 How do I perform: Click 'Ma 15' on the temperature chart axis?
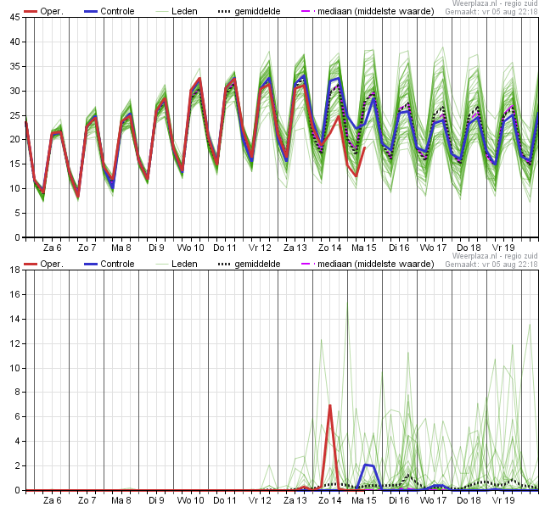coord(364,248)
